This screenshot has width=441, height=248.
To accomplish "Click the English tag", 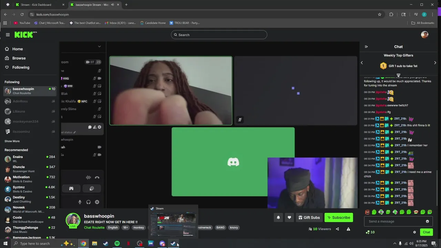I will pyautogui.click(x=113, y=228).
